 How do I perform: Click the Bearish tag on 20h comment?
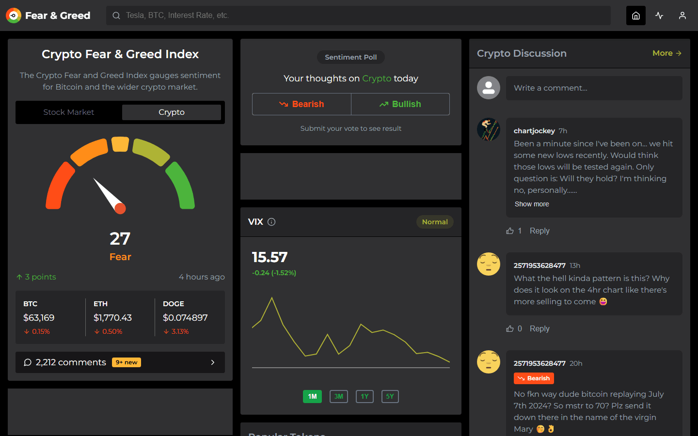[534, 378]
